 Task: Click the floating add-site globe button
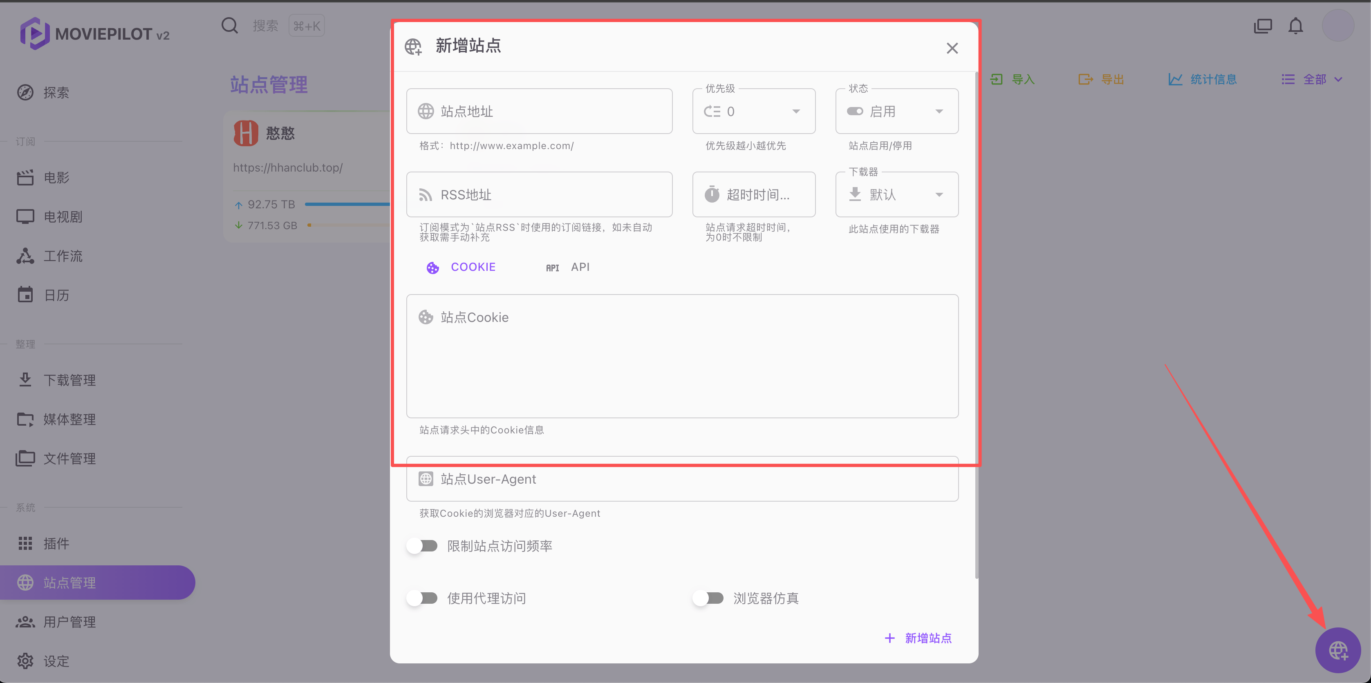click(1338, 650)
